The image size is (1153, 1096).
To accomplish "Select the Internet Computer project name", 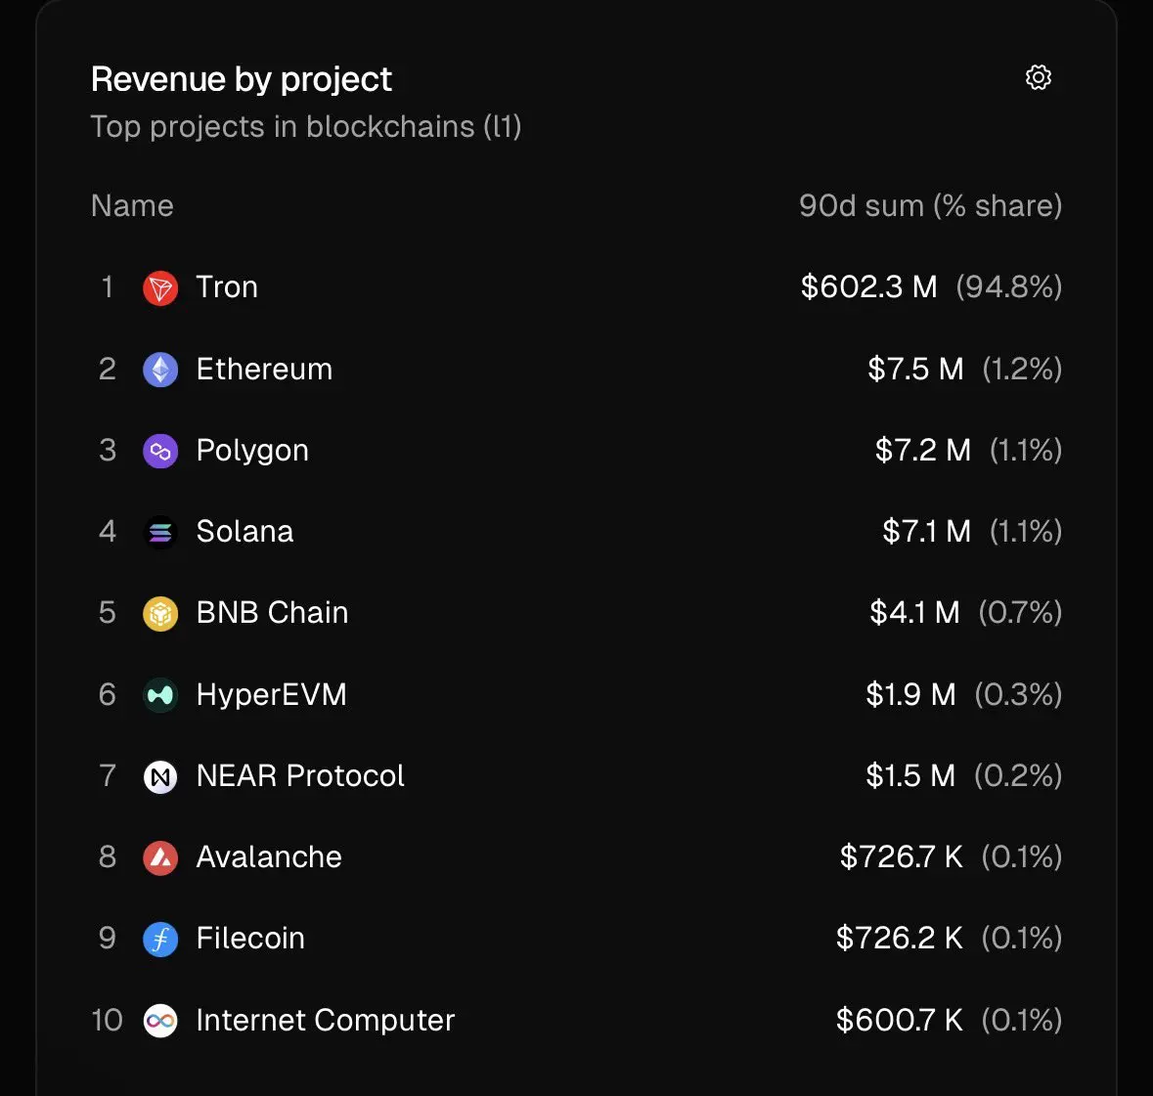I will 326,1021.
